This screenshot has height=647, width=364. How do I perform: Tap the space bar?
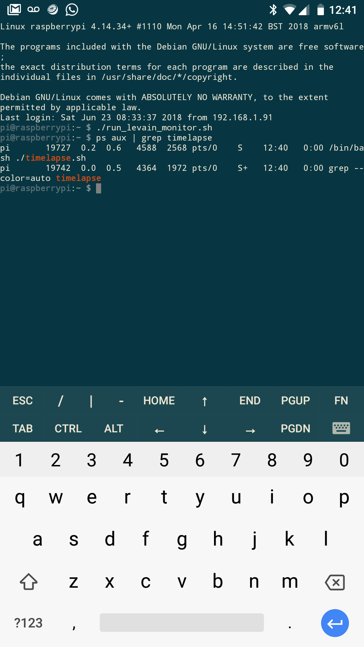(182, 623)
